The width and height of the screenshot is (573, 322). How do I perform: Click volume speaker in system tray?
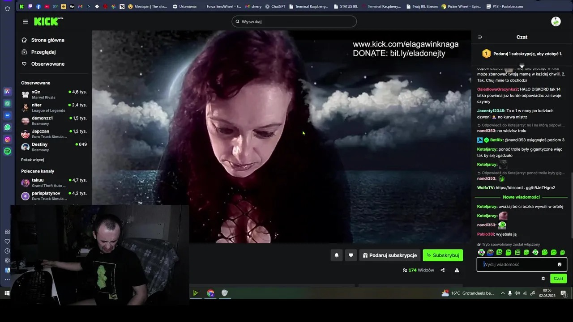click(517, 293)
